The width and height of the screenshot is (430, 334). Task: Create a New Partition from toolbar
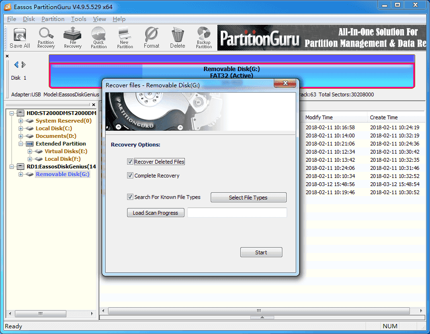(125, 38)
